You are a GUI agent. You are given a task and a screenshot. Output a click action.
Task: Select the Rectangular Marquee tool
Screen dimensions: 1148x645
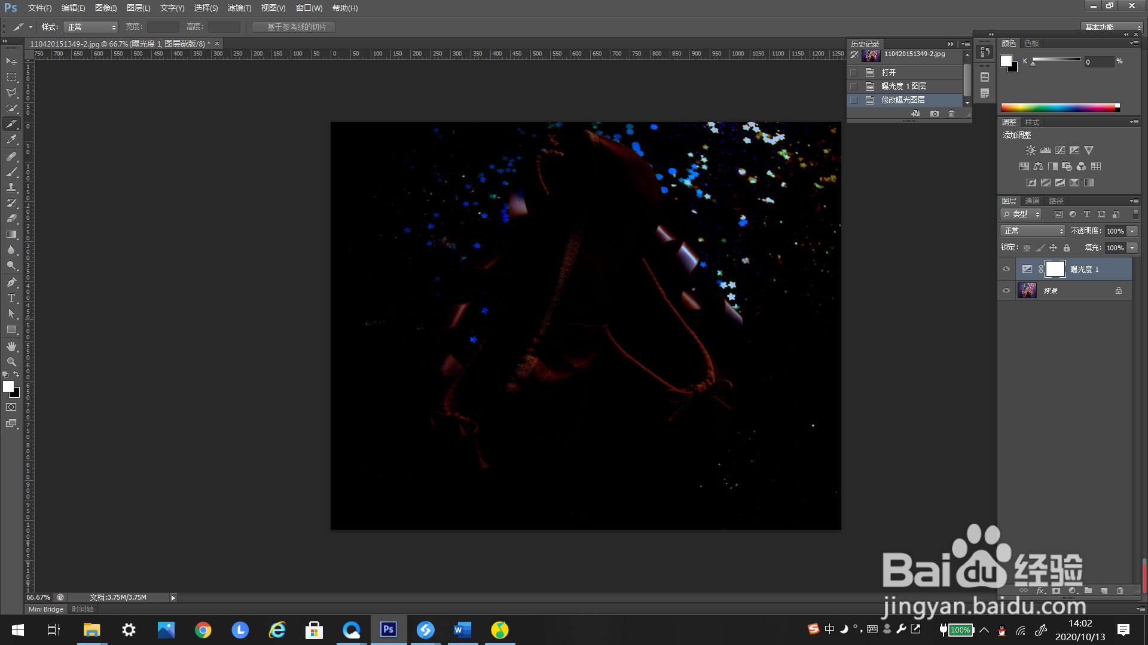(11, 77)
